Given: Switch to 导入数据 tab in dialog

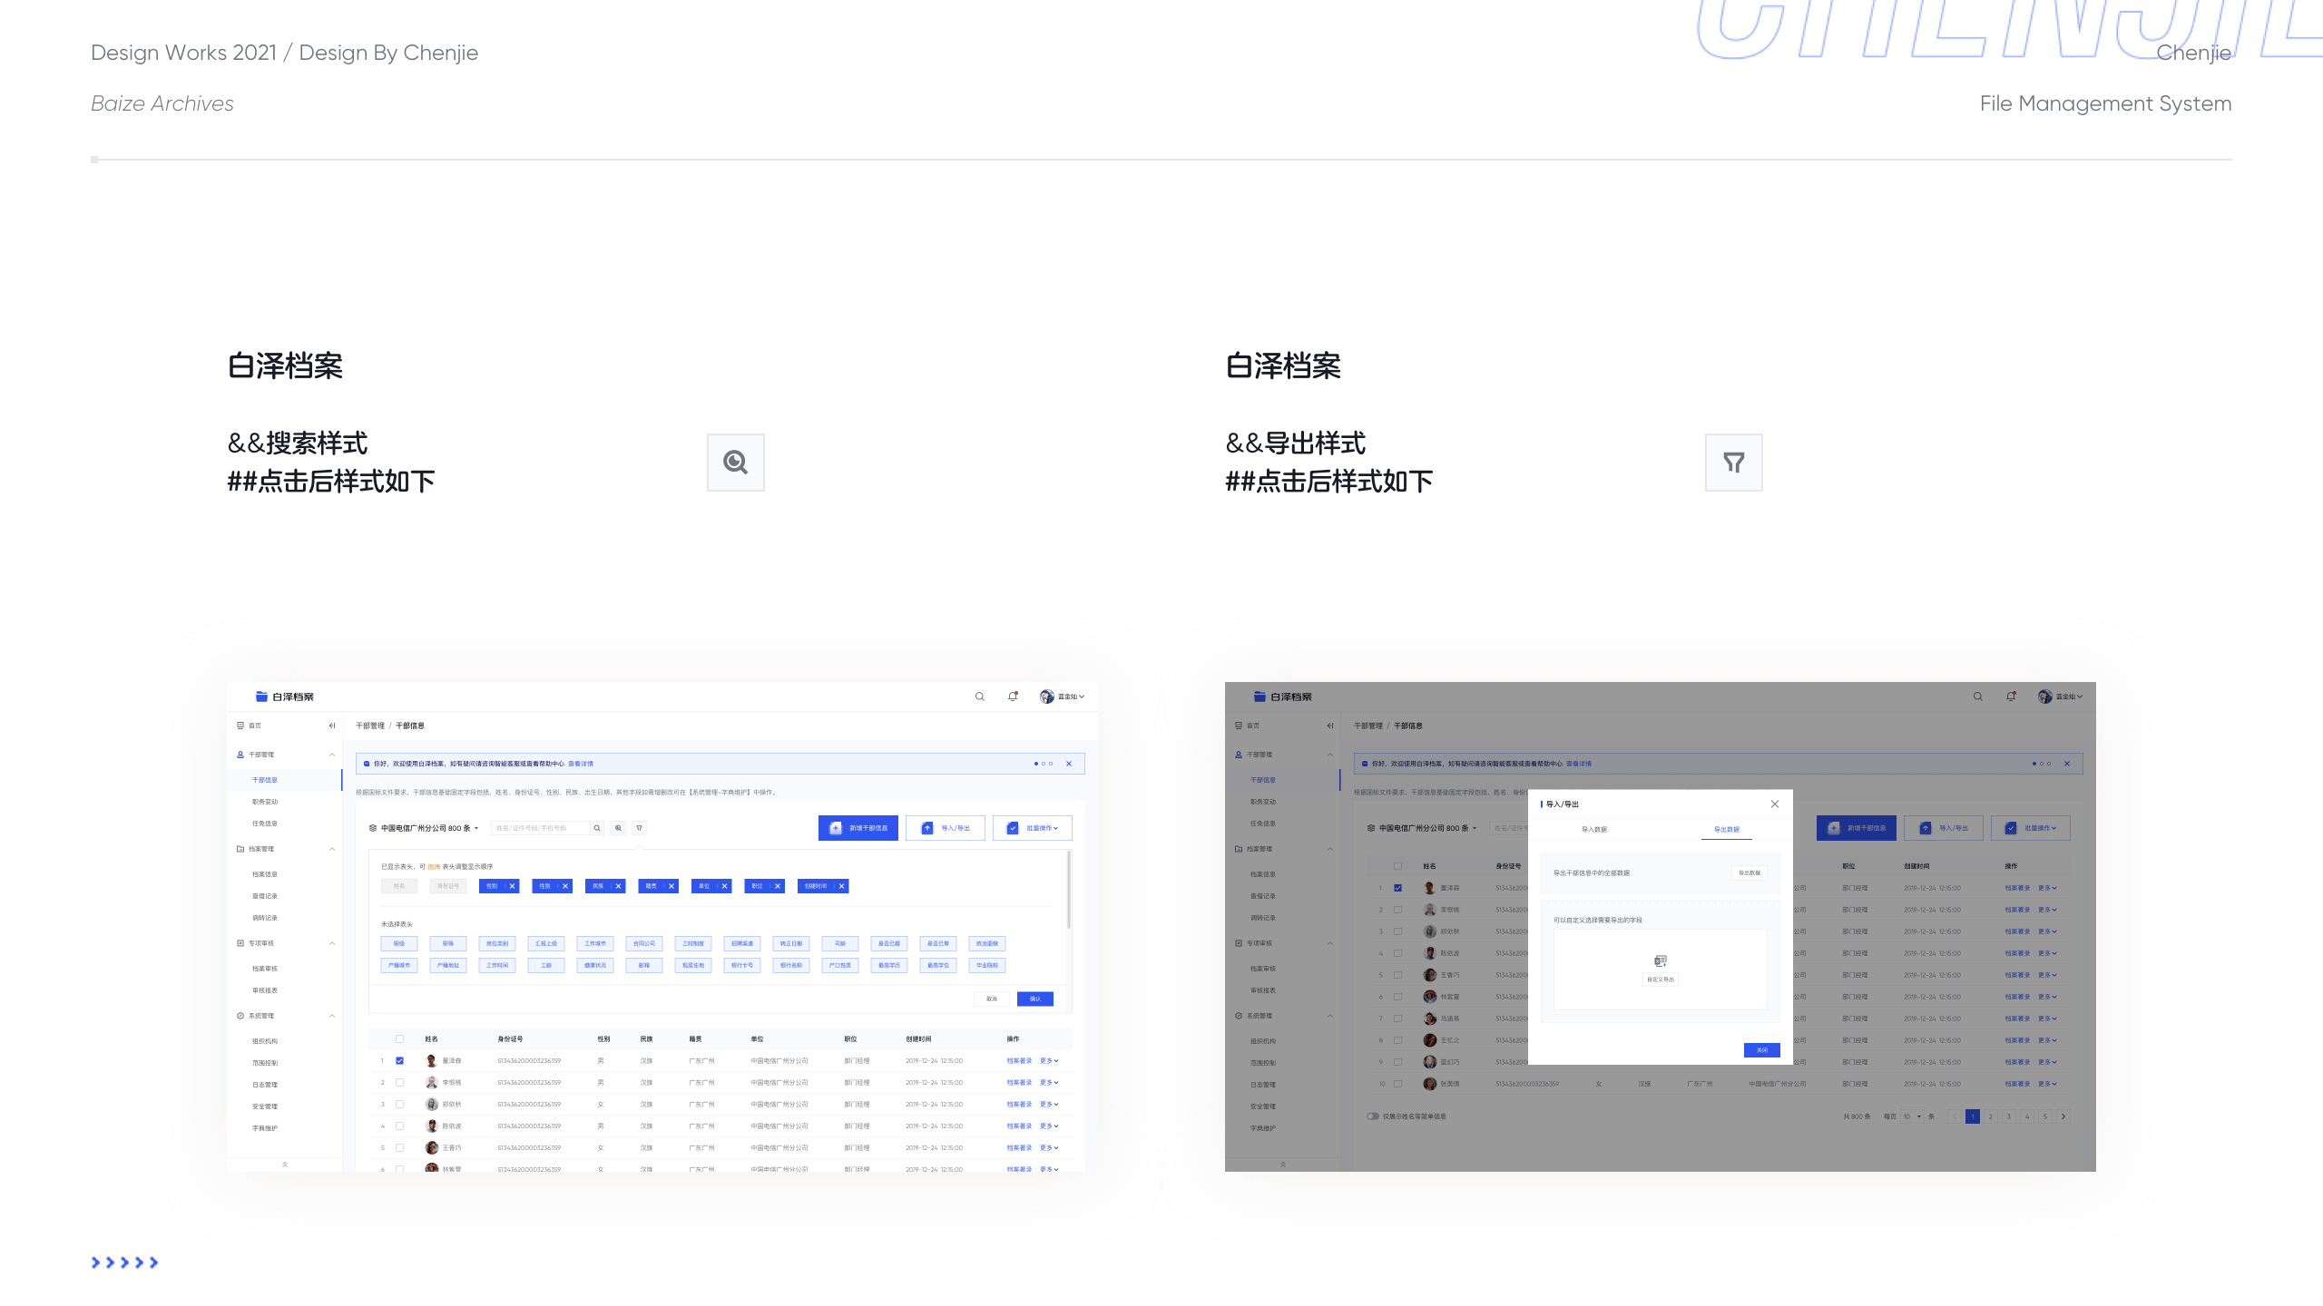Looking at the screenshot, I should [x=1594, y=830].
